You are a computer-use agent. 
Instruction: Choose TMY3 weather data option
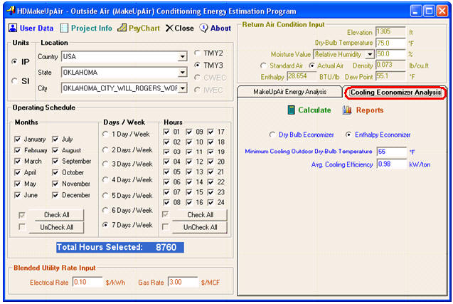(x=197, y=65)
